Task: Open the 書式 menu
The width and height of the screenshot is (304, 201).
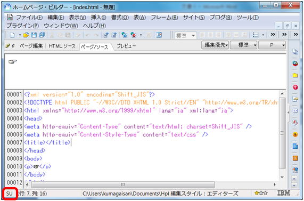Action: [x=120, y=18]
